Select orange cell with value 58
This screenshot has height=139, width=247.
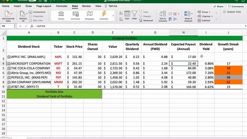click(228, 68)
